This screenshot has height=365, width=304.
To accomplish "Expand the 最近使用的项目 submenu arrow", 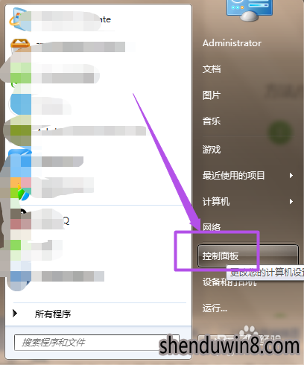I will [x=291, y=176].
